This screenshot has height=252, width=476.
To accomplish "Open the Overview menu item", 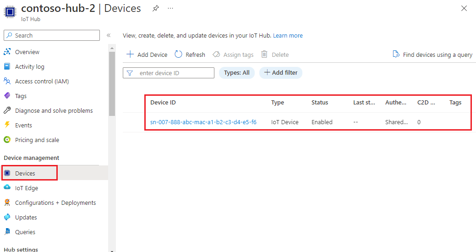I will point(27,52).
